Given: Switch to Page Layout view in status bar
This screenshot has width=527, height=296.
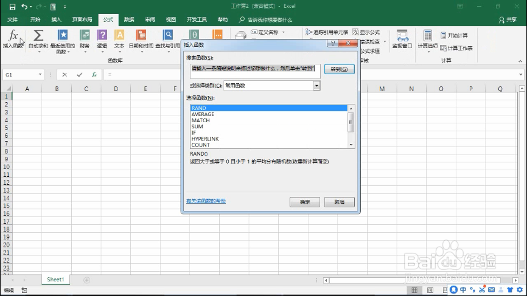Looking at the screenshot, I should [x=430, y=290].
